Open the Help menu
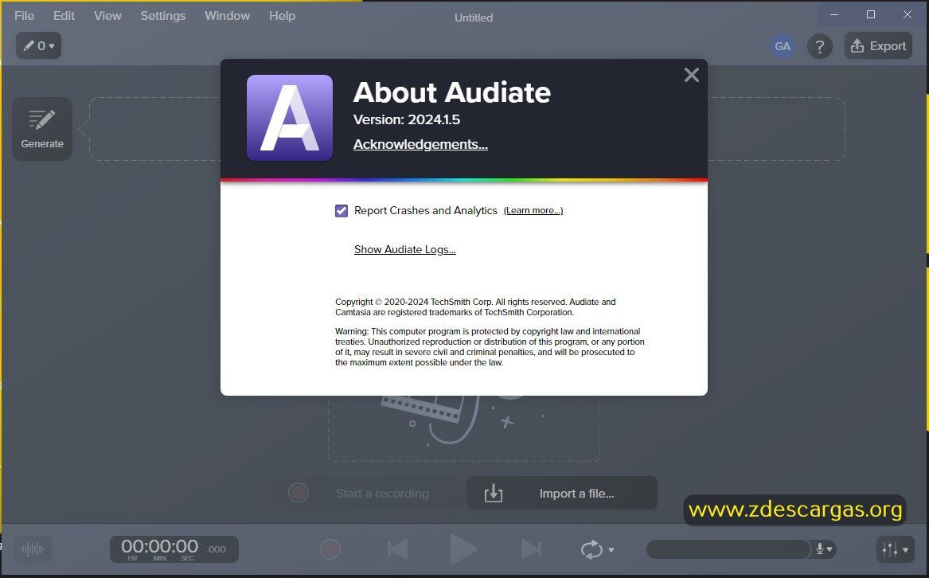 click(282, 16)
